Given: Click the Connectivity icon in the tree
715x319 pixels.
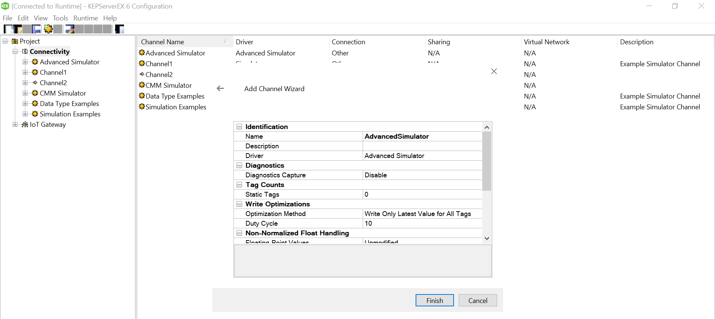Looking at the screenshot, I should tap(25, 52).
